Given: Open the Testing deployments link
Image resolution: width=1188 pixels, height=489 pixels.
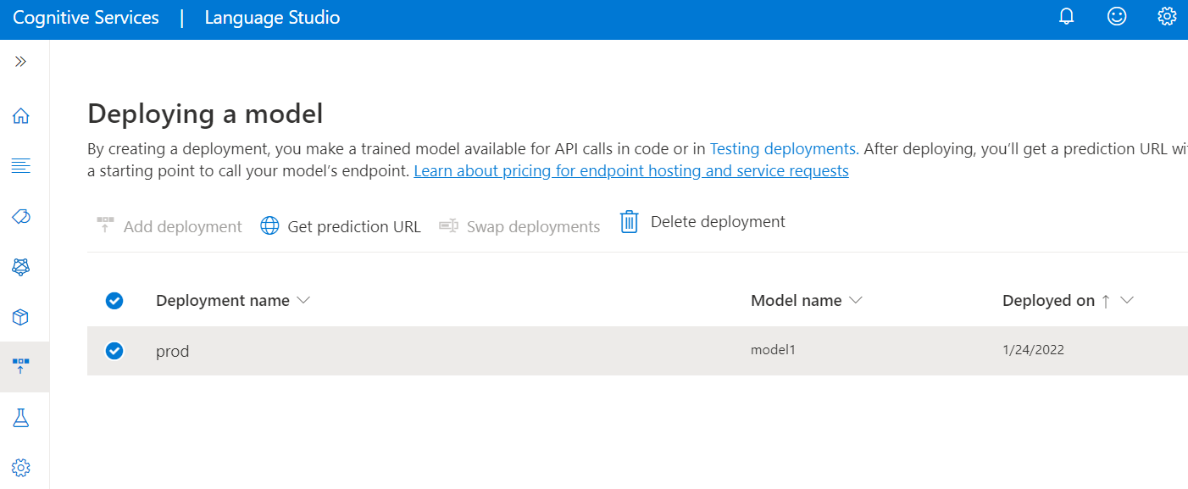Looking at the screenshot, I should [x=784, y=149].
